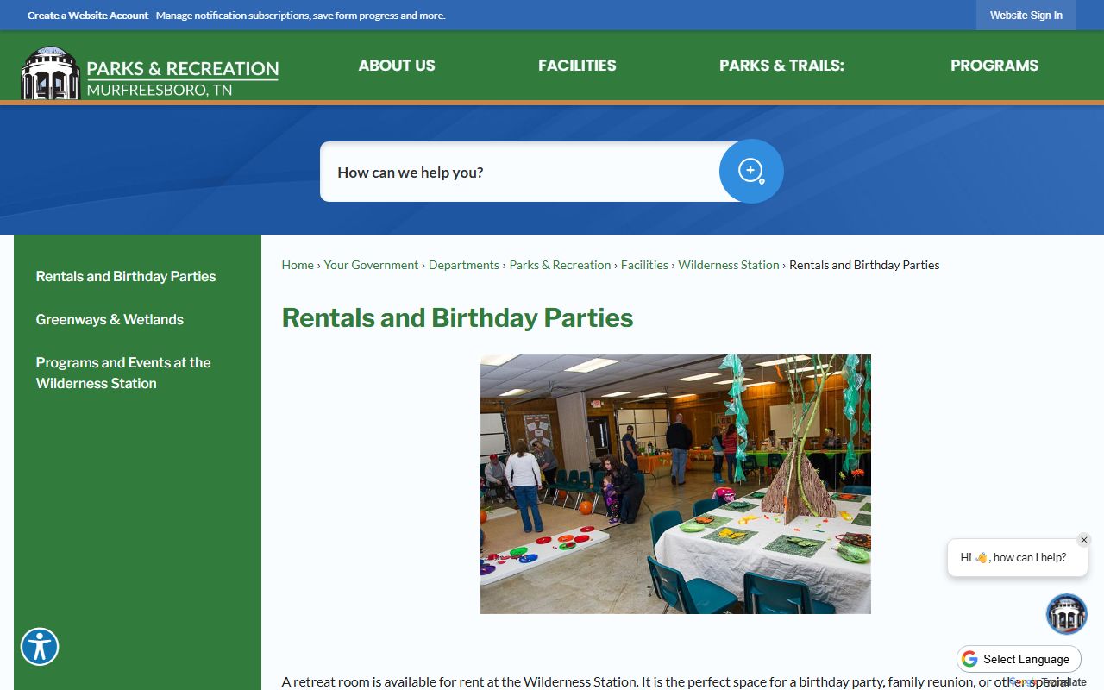
Task: Select Rentals and Birthday Parties in the sidebar
Action: 126,276
